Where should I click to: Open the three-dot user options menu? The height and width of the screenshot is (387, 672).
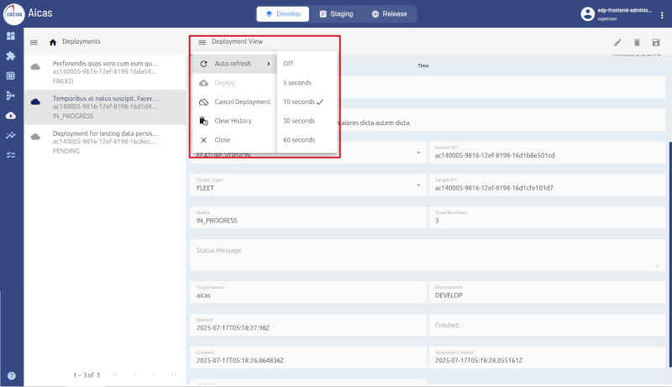[x=660, y=14]
